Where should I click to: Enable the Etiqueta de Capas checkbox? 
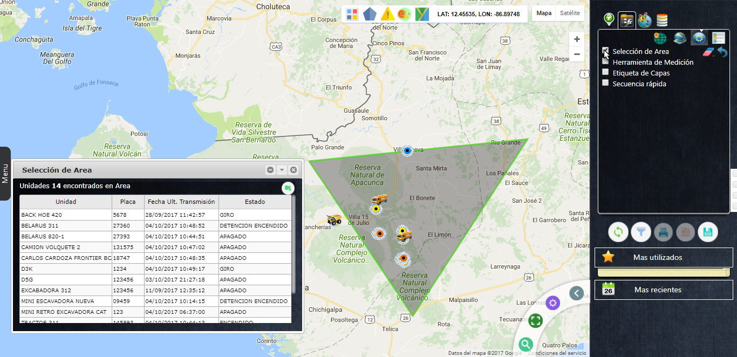point(605,72)
